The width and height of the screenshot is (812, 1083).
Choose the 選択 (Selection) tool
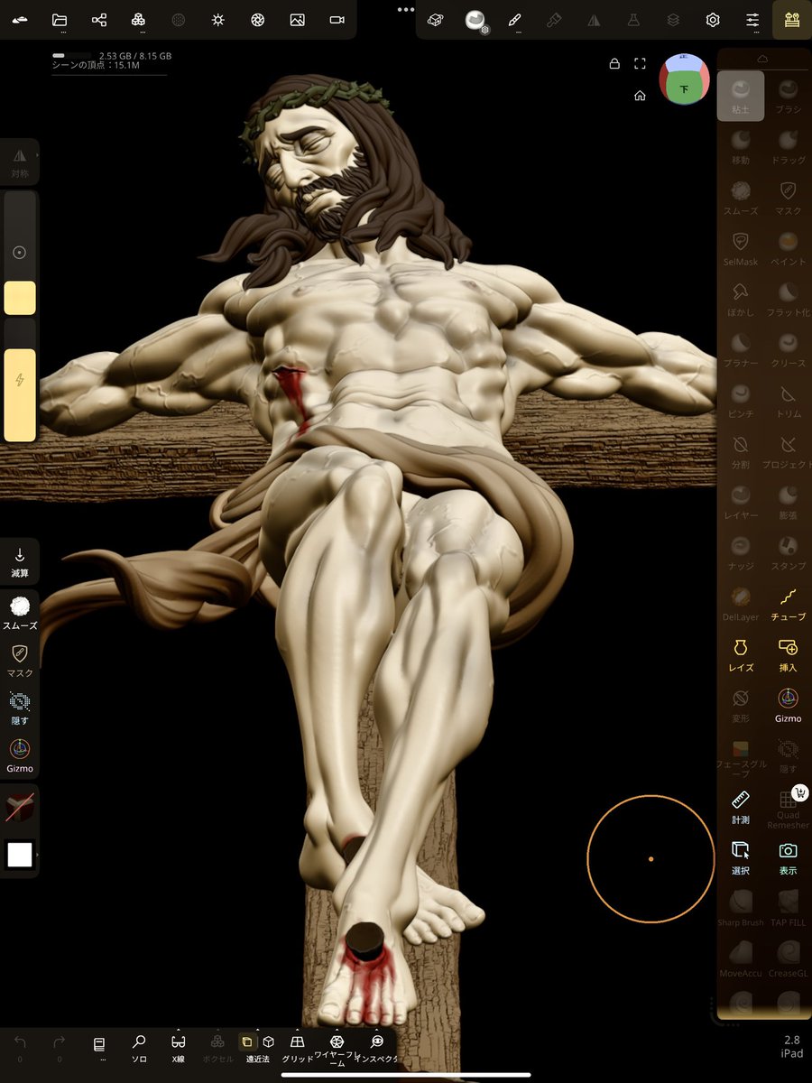(x=741, y=856)
